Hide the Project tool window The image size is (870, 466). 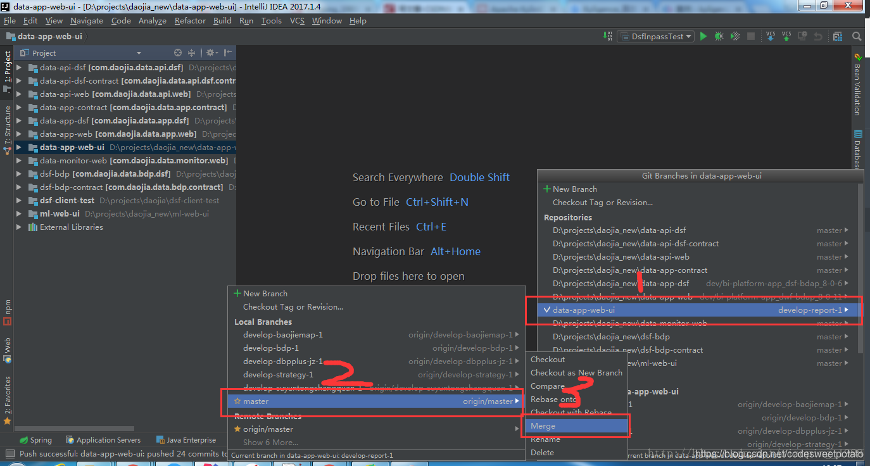point(228,53)
